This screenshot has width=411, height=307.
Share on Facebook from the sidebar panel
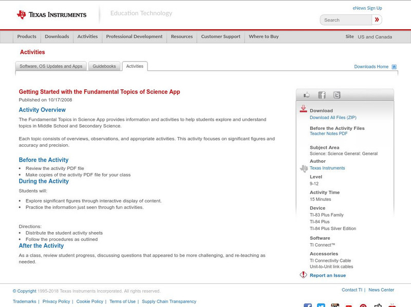[x=322, y=95]
